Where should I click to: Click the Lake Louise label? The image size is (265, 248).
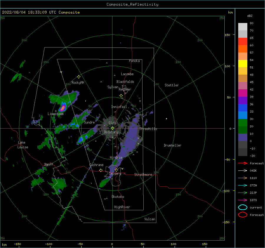[23, 145]
